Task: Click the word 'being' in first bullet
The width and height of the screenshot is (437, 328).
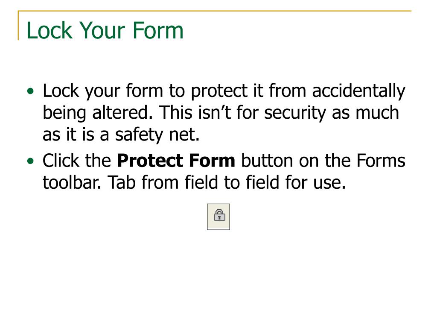Action: 64,113
